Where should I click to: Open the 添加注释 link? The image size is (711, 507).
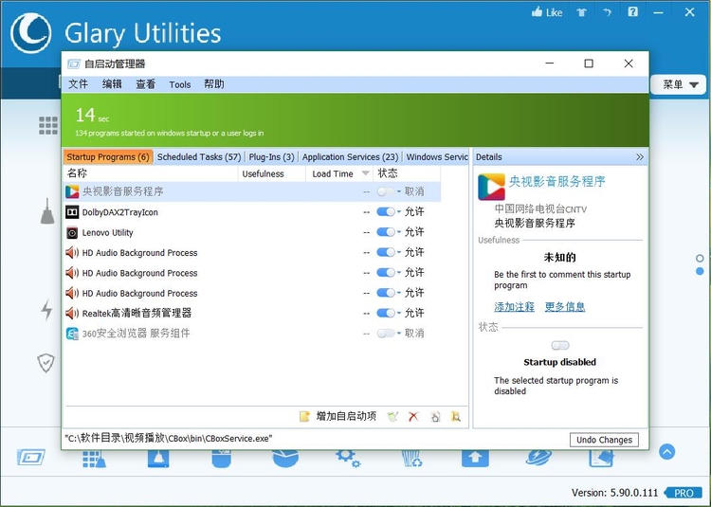pyautogui.click(x=514, y=307)
